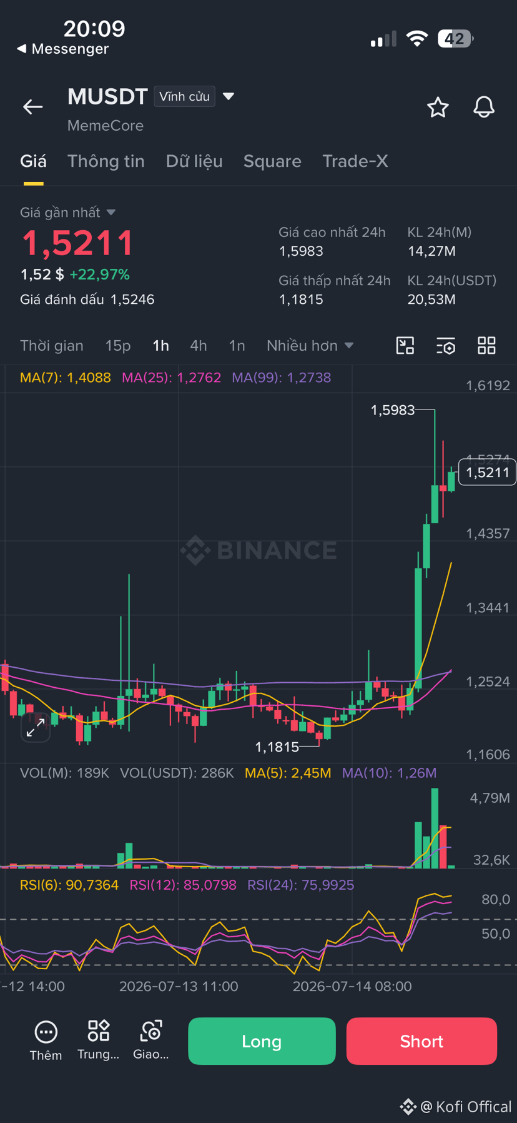Tap the Giá cao nhất 24h value 1,5983
This screenshot has width=517, height=1123.
(301, 251)
